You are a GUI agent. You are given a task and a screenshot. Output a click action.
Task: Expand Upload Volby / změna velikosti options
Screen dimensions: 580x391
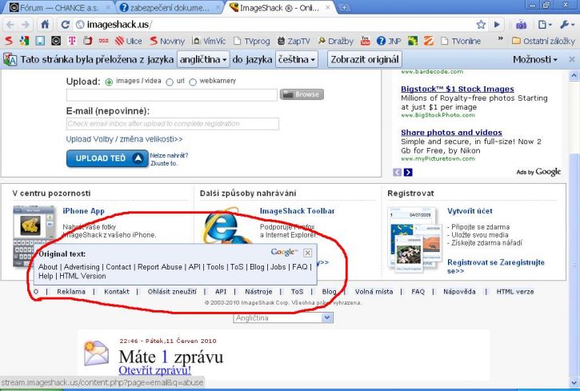(124, 139)
